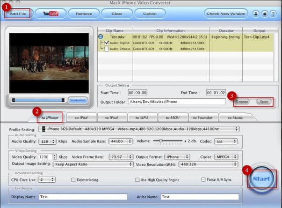Click the Apple logo icon
Screen dimensions: 282x208
click(265, 14)
